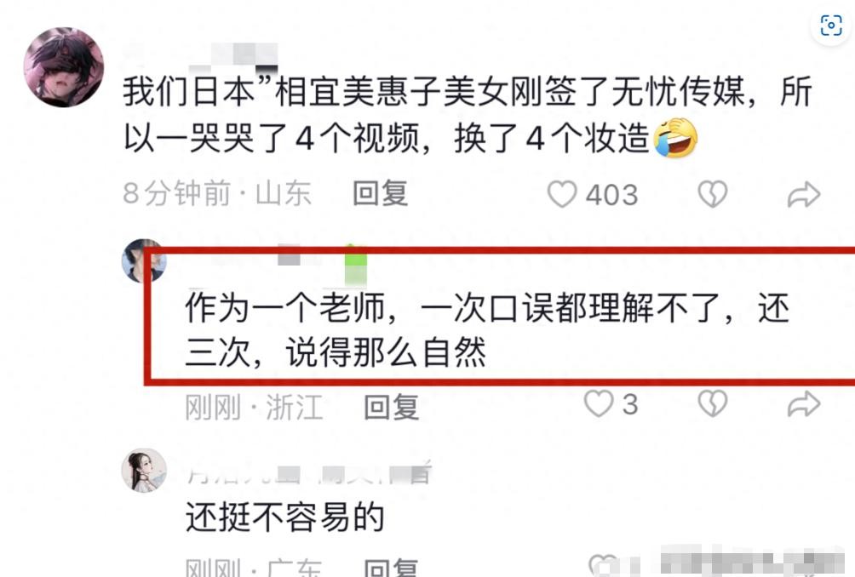Open the third commenter's avatar

[x=144, y=471]
